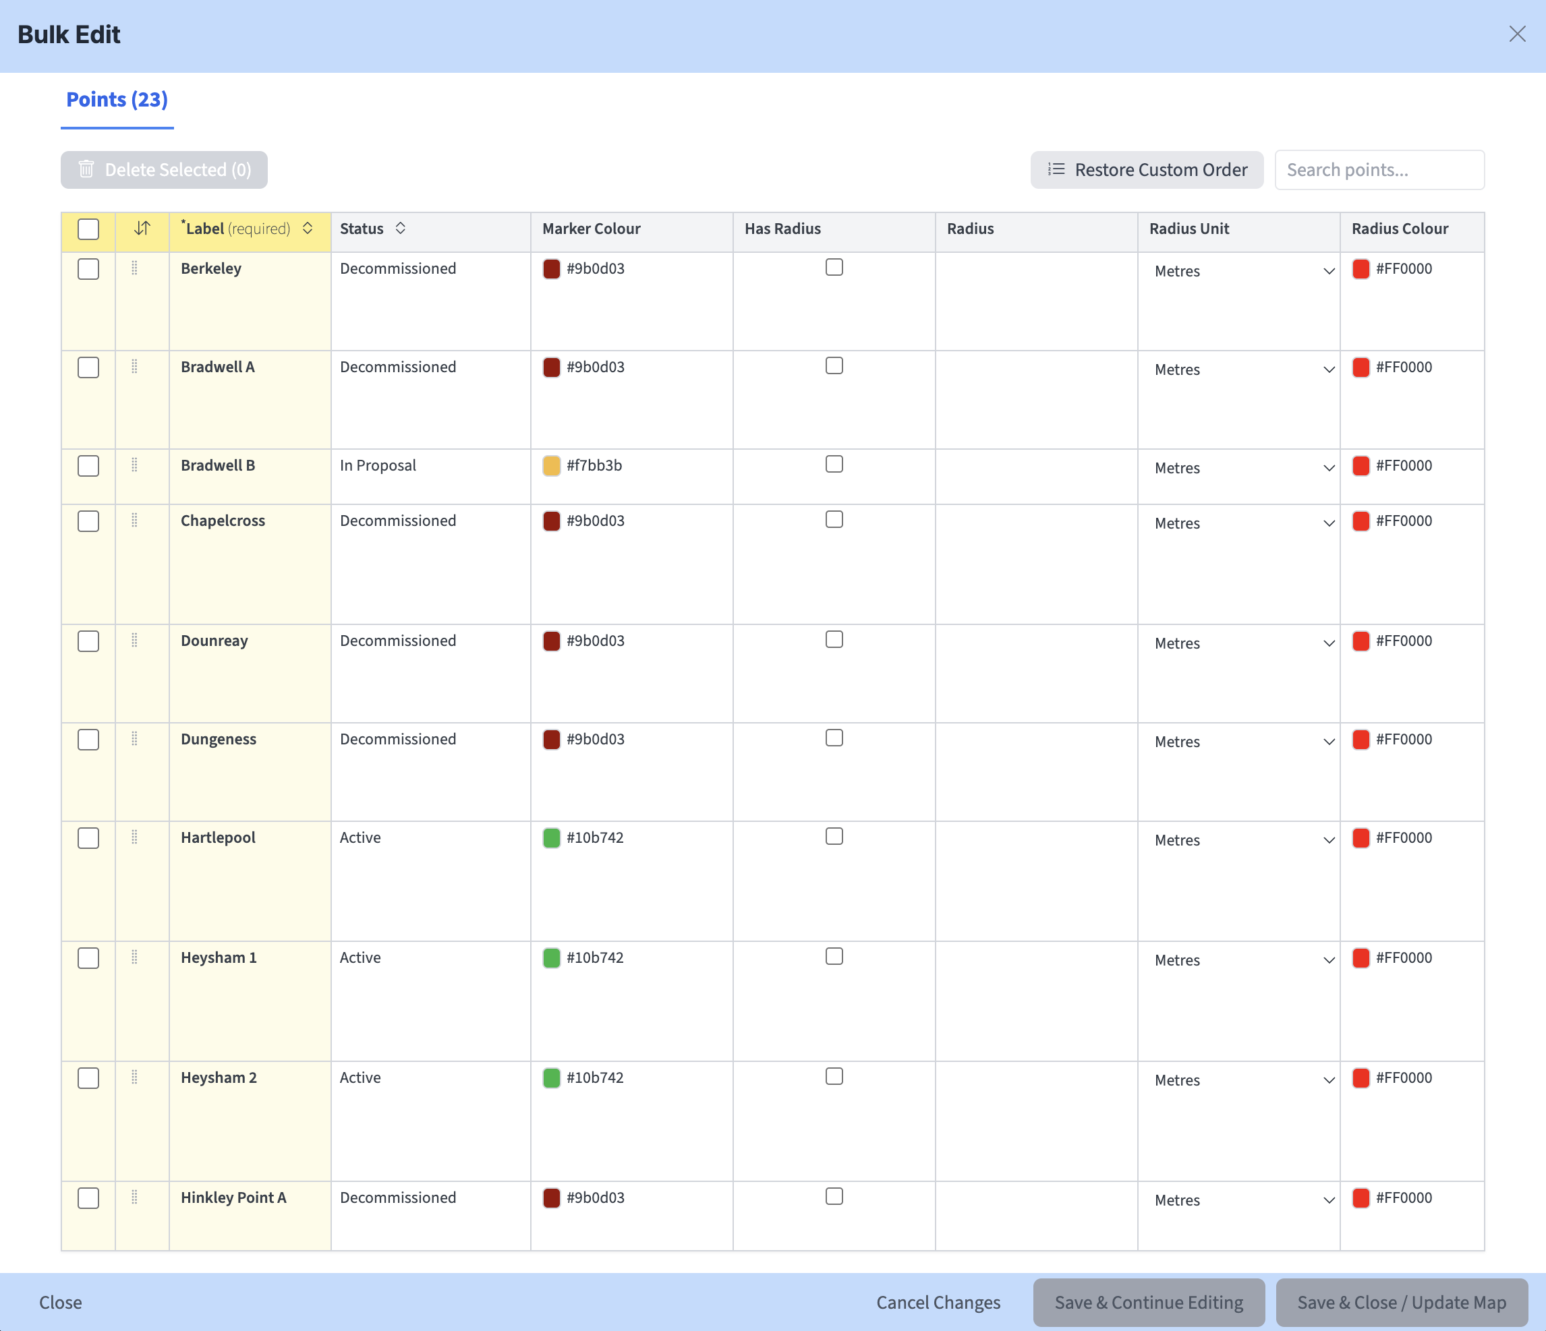
Task: Click the drag handle for Dounreay row
Action: 134,641
